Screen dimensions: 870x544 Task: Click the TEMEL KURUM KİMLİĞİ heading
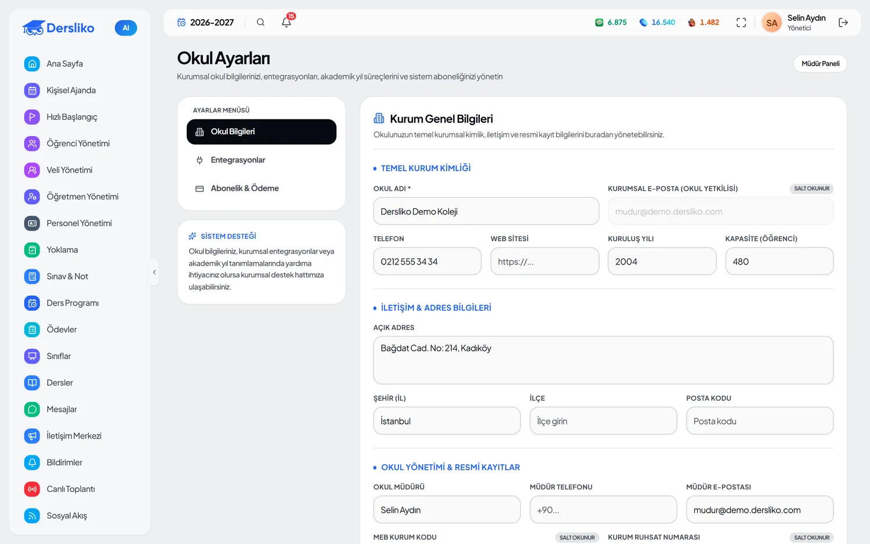(x=426, y=168)
